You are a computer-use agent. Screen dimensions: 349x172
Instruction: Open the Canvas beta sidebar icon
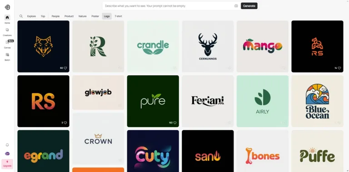tap(7, 42)
